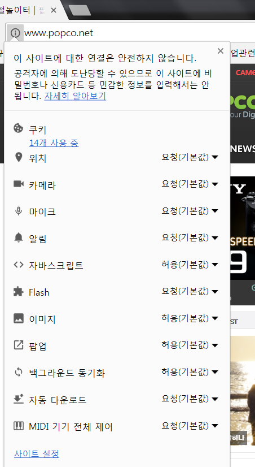Open the 14개 사용 중 cookies link

click(x=54, y=143)
